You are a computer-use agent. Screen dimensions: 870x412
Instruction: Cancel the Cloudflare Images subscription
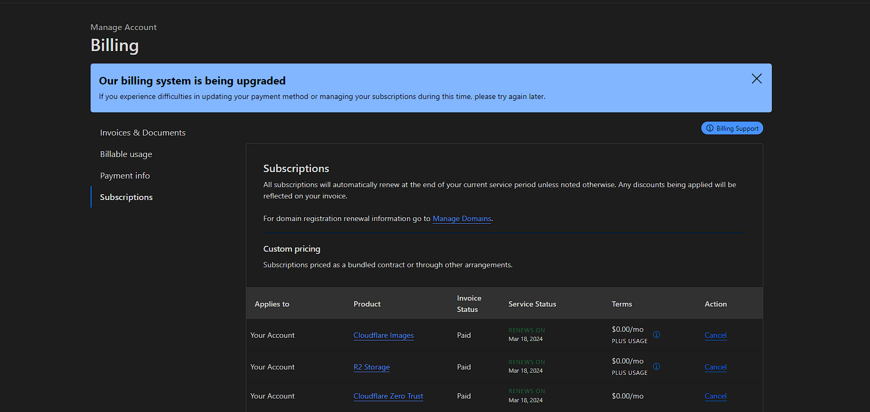[x=715, y=336]
